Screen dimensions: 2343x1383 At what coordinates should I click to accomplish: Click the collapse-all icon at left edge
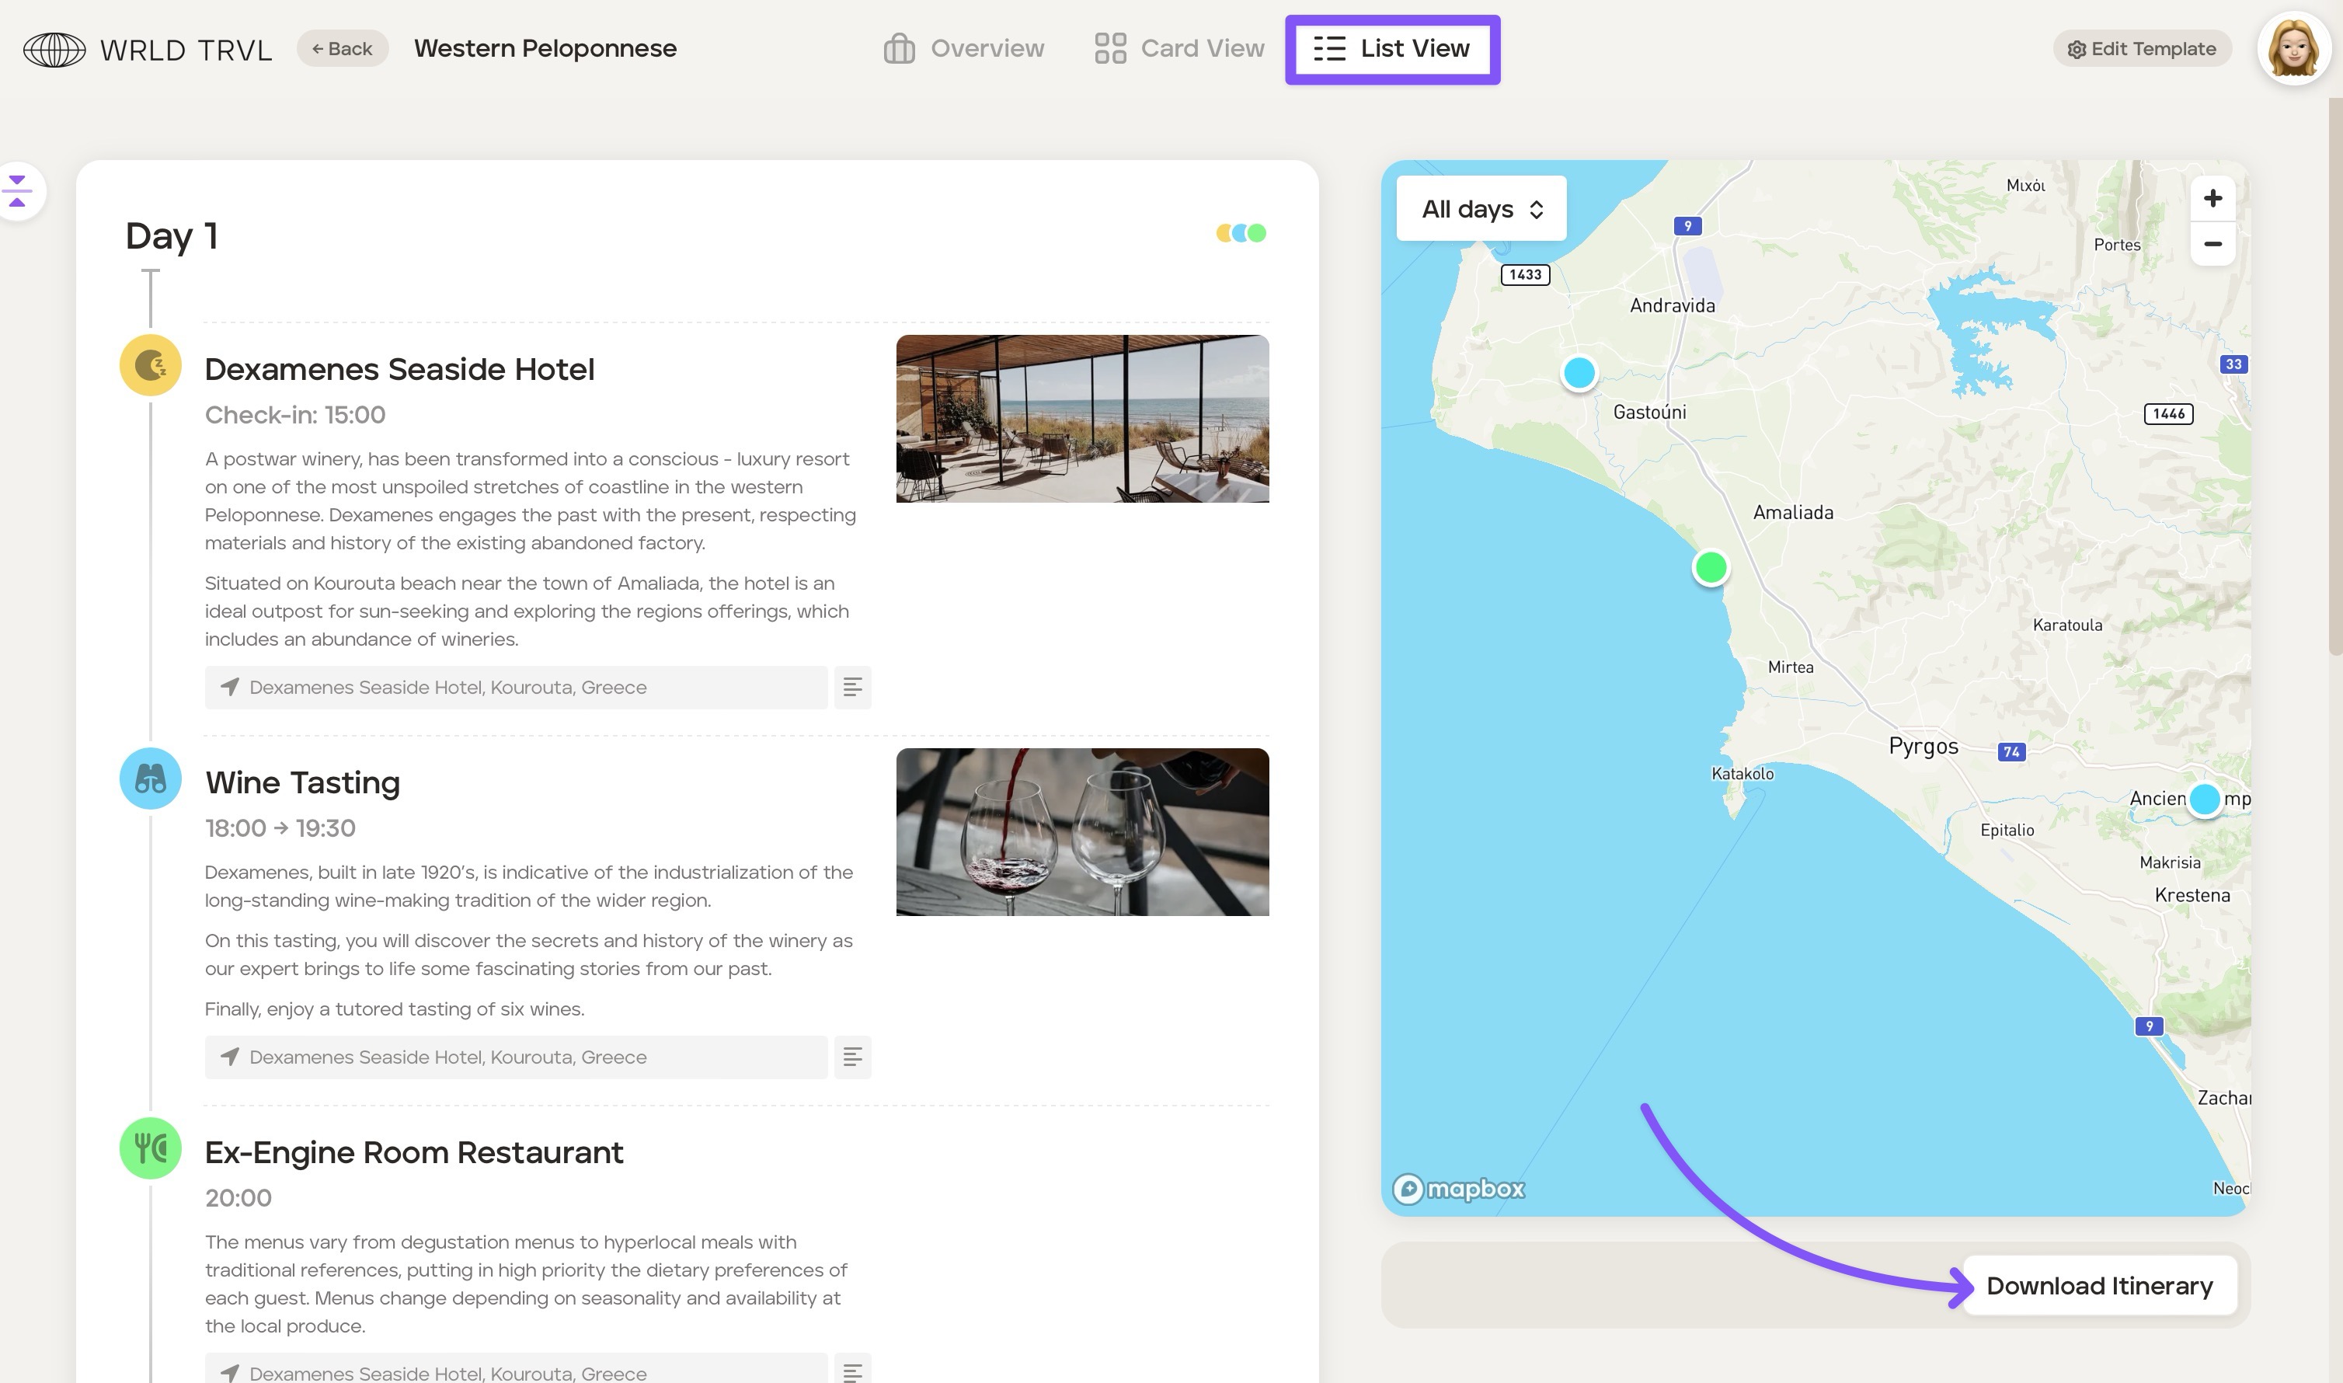pyautogui.click(x=18, y=191)
